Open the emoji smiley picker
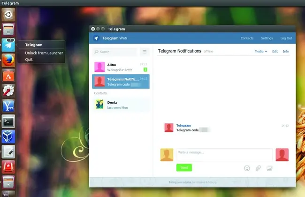305x197 pixels. click(x=247, y=168)
